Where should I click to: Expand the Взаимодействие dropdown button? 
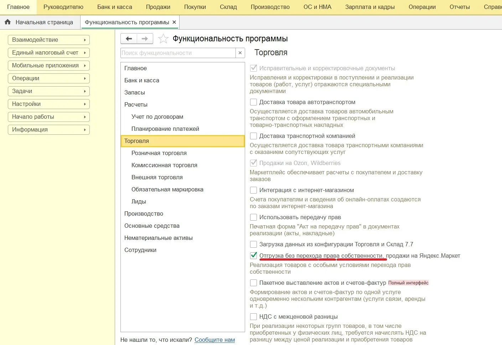tap(48, 40)
